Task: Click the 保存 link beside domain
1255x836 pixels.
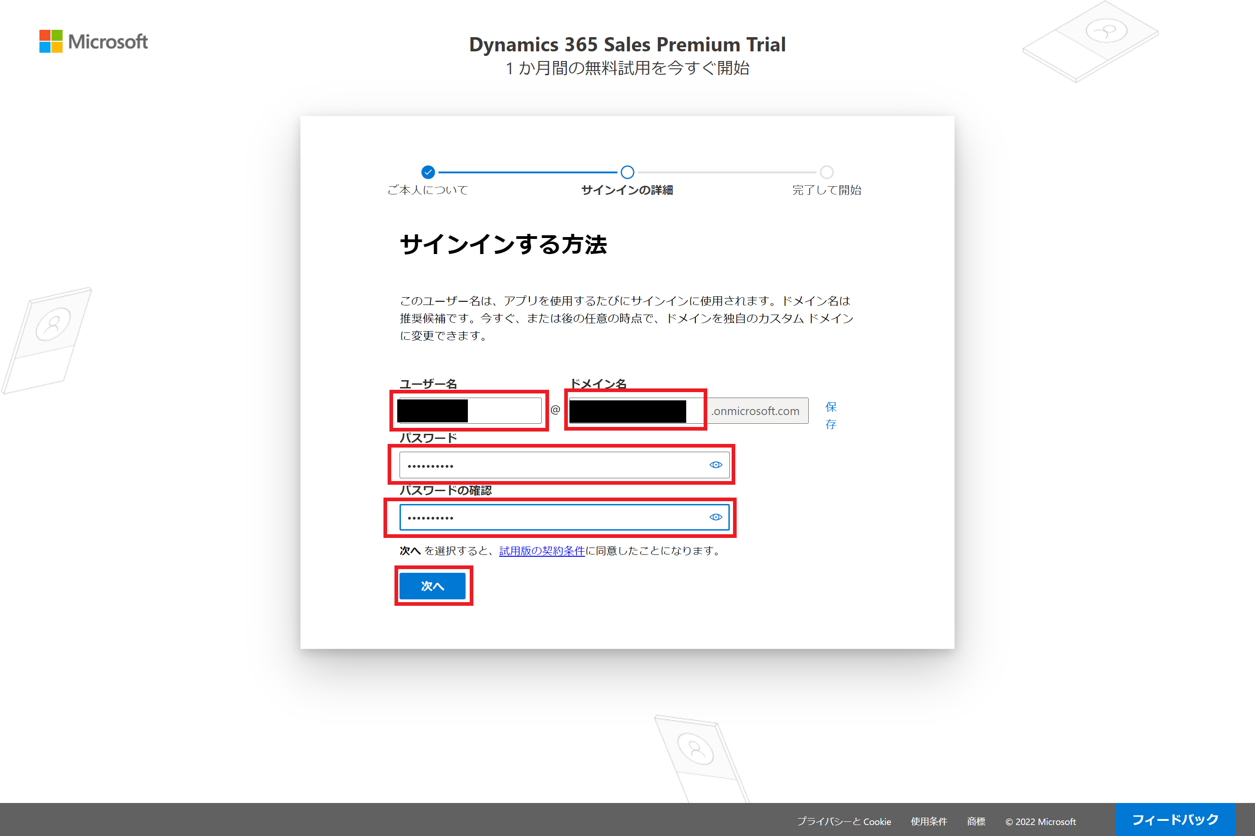Action: [x=831, y=415]
